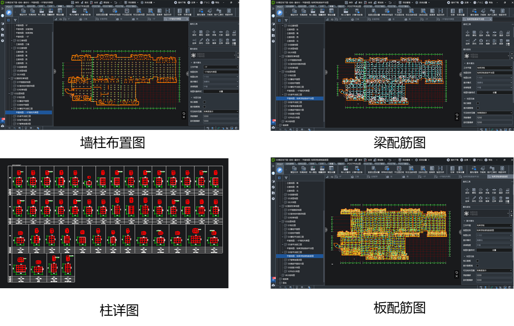This screenshot has width=514, height=326.
Task: Click the 顶部偏移 1200 field in bottom-right window
Action: (x=494, y=275)
